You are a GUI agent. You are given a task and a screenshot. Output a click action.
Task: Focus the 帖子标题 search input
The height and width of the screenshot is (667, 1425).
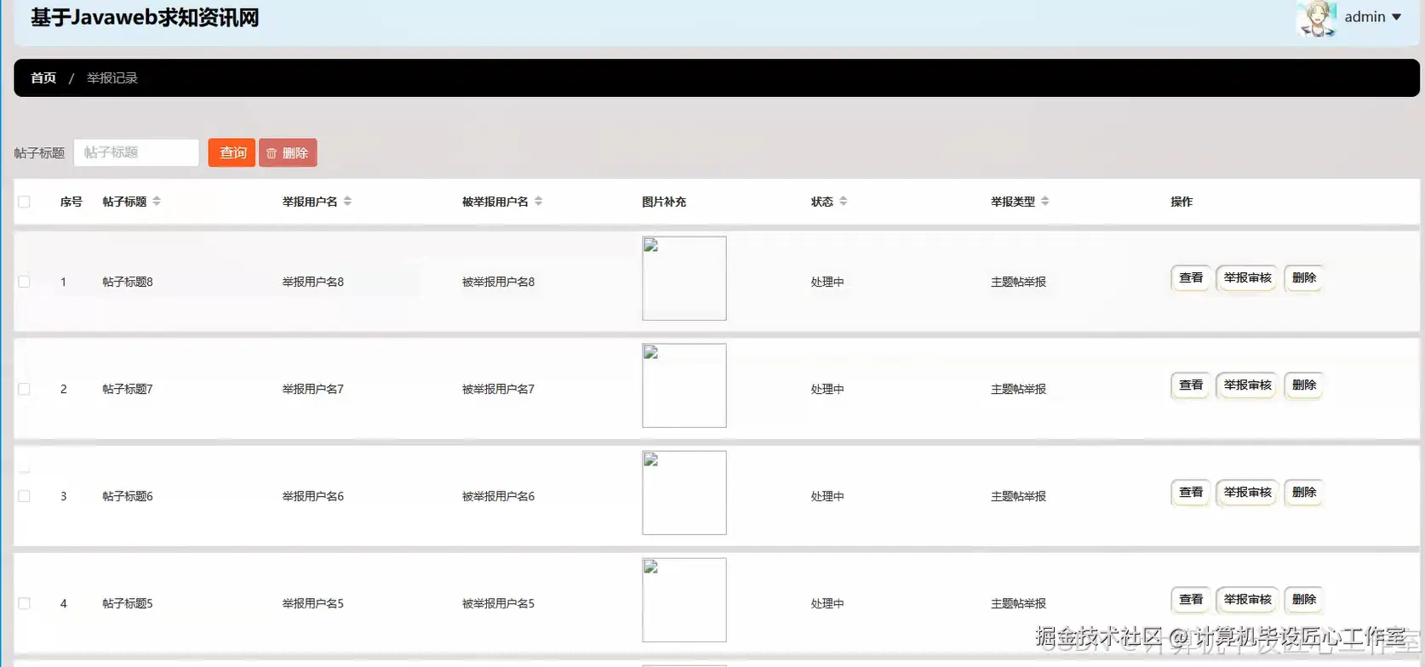(x=136, y=152)
